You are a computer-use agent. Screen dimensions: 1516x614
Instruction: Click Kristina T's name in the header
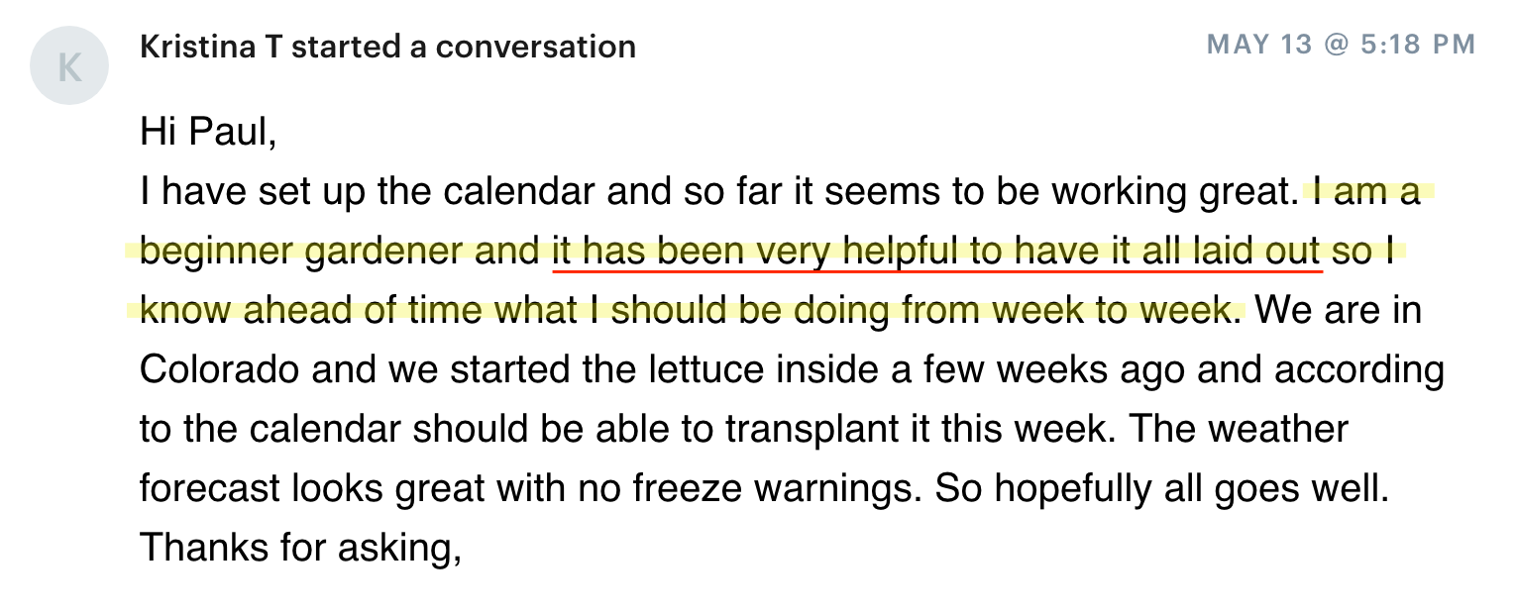coord(211,47)
